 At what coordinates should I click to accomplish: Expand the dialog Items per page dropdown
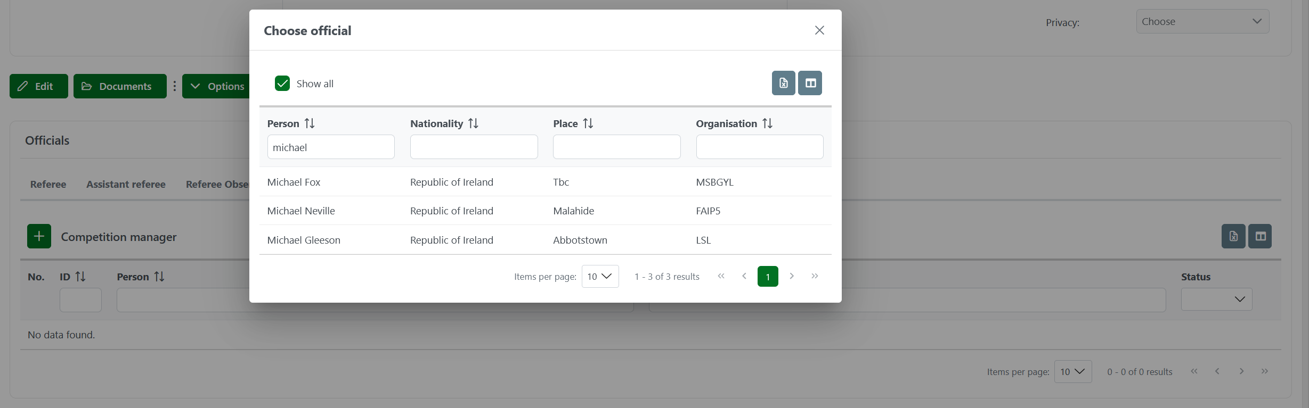point(600,277)
